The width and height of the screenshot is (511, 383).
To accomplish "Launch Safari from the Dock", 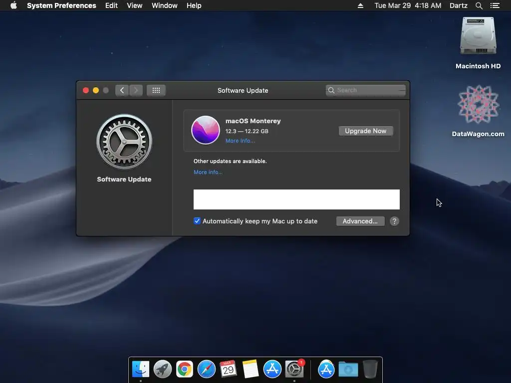I will pyautogui.click(x=206, y=369).
